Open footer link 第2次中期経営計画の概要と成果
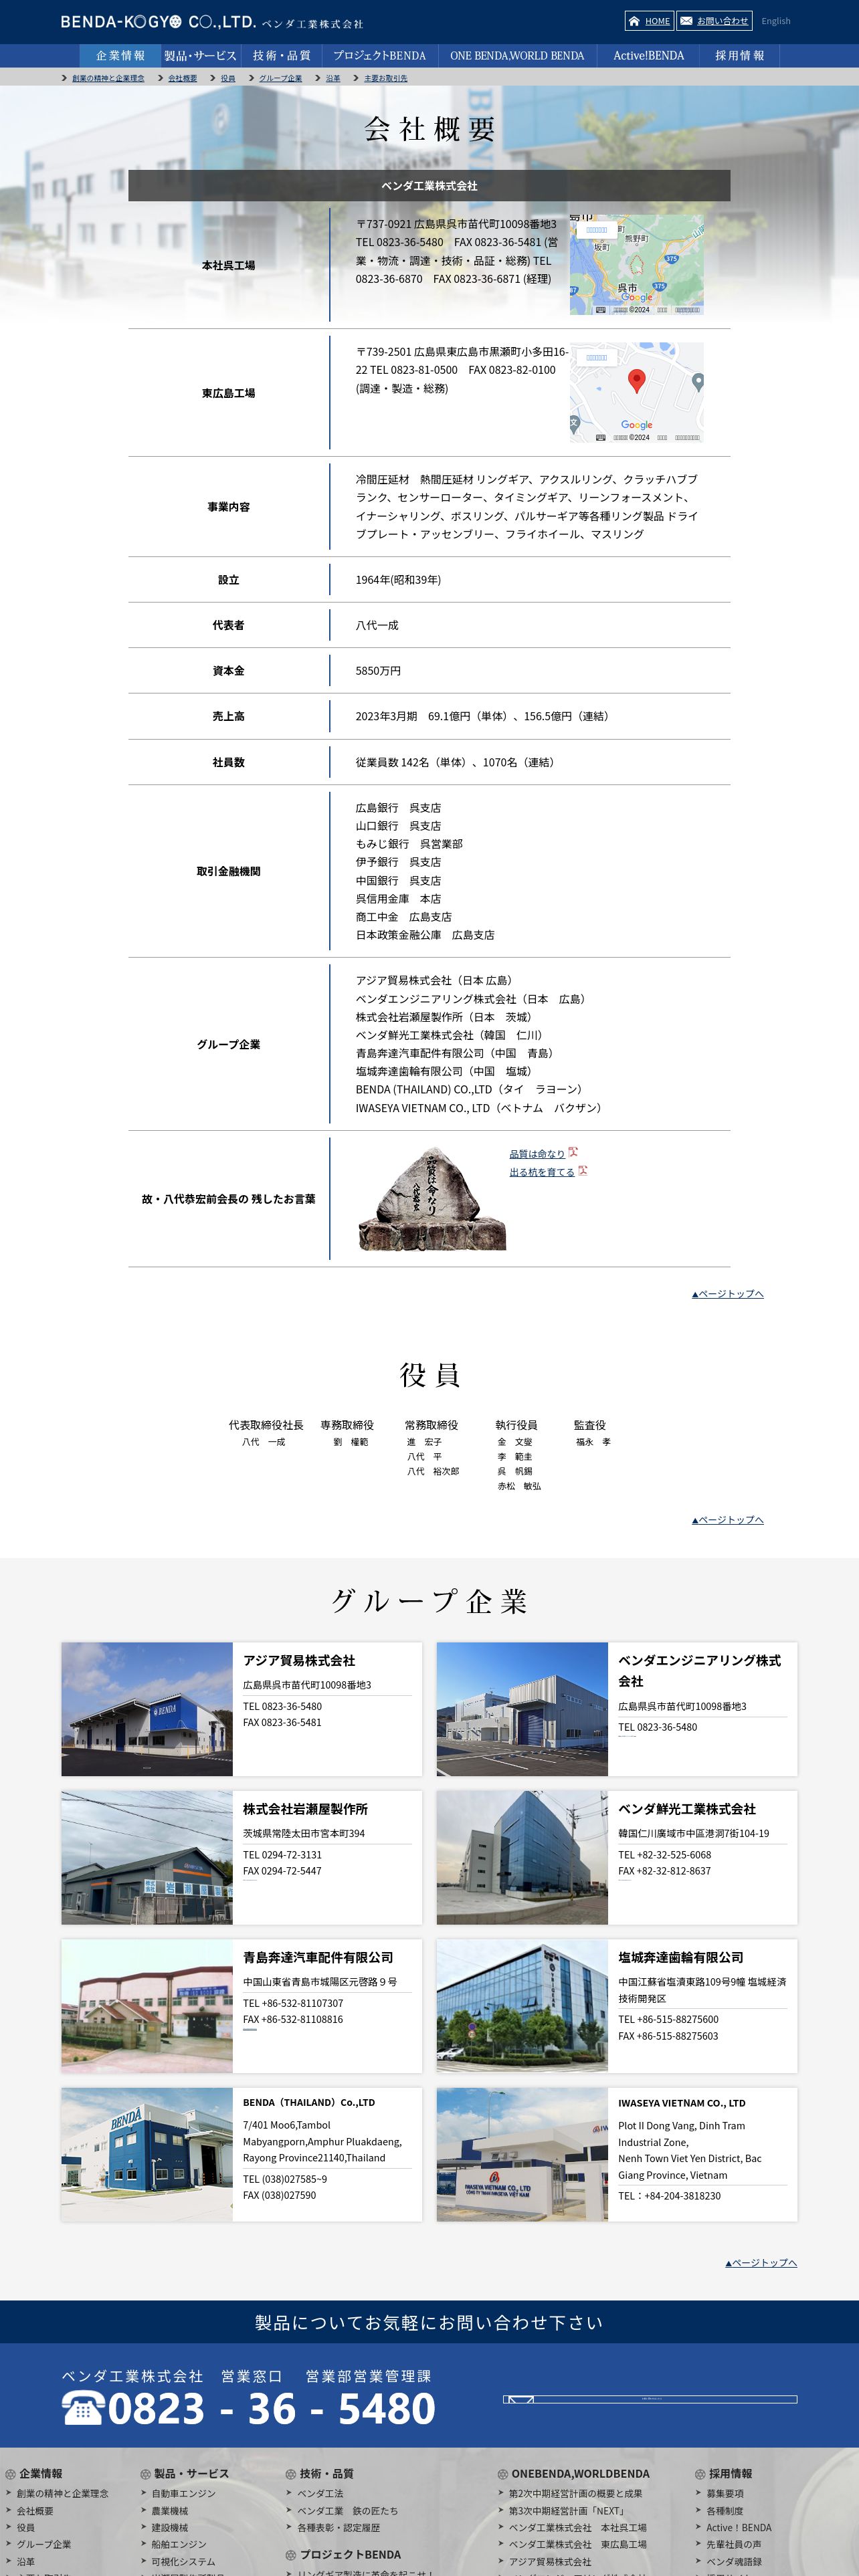Screen dimensions: 859x2576 point(575,2494)
